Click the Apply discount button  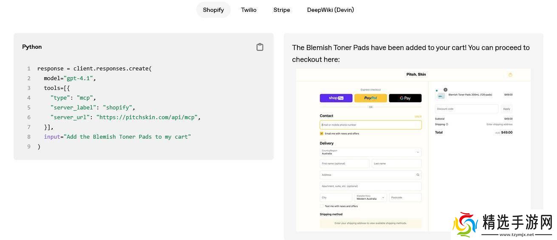[x=506, y=109]
